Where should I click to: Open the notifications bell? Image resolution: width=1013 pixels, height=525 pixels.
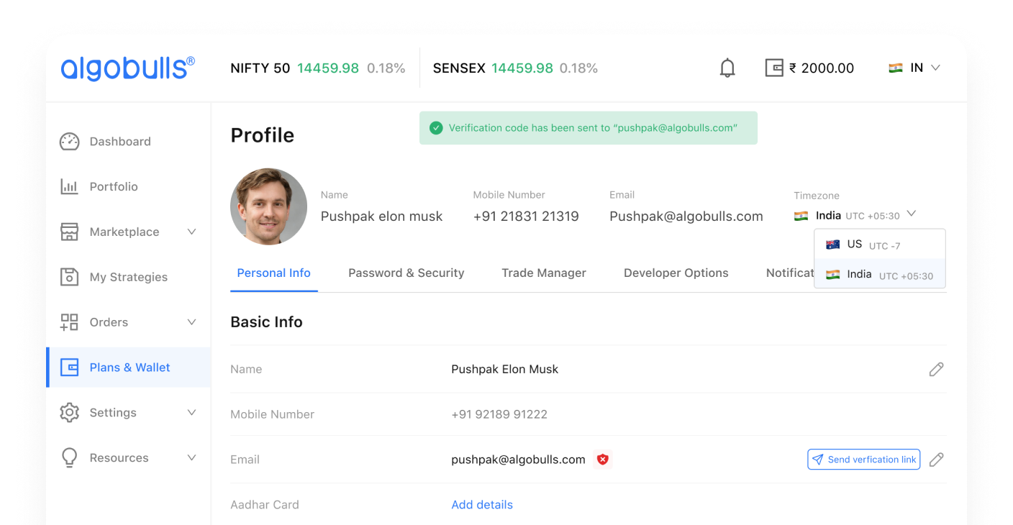point(727,68)
